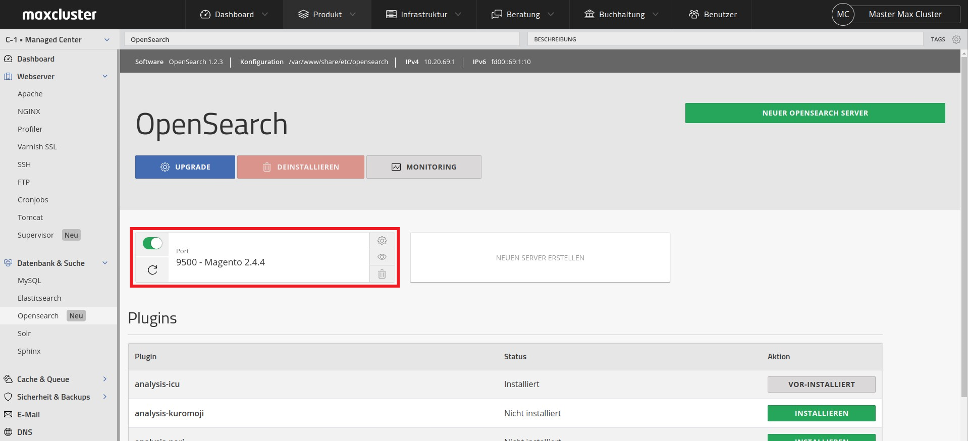Click the Webserver icon in sidebar
The image size is (968, 441).
tap(8, 77)
